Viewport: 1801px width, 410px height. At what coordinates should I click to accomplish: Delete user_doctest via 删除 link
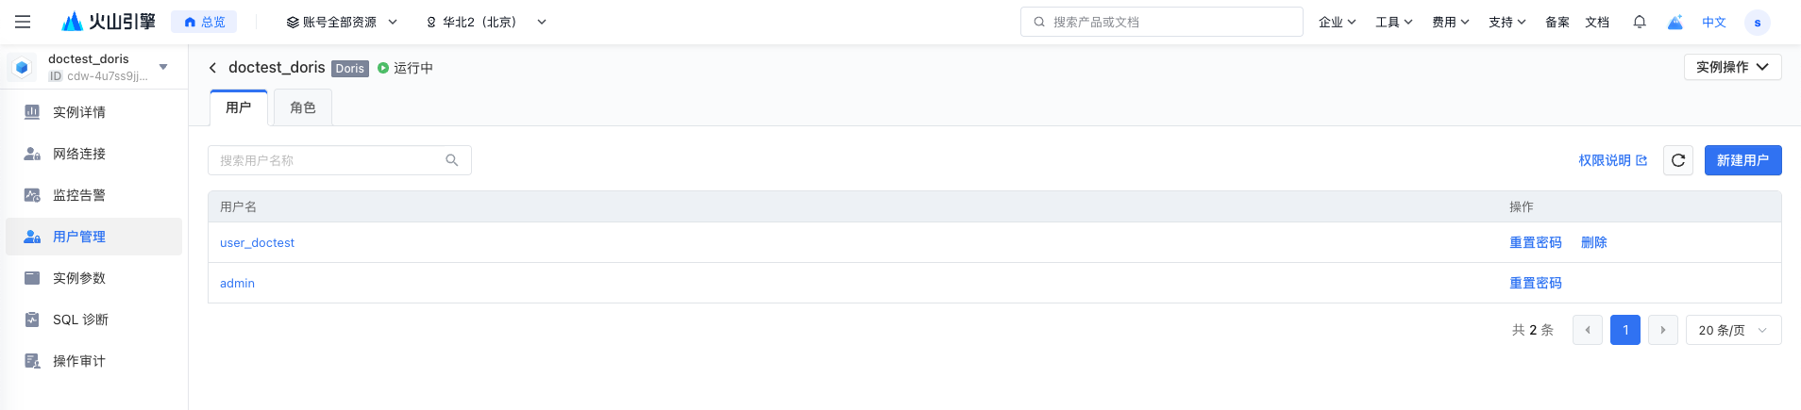coord(1593,242)
